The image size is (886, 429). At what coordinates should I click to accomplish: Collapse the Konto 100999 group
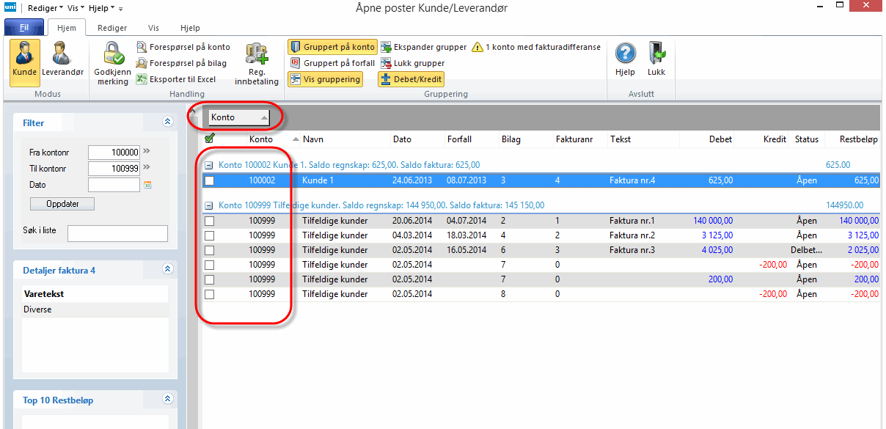(x=209, y=206)
